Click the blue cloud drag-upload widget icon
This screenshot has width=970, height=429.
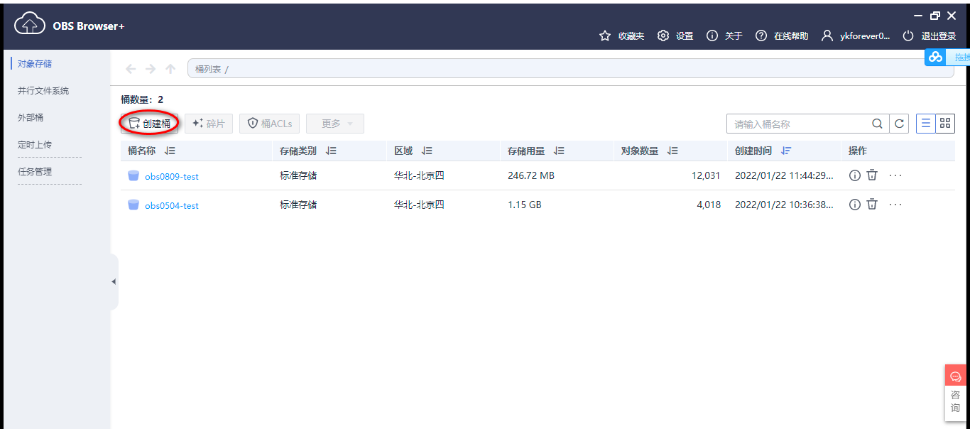coord(935,58)
